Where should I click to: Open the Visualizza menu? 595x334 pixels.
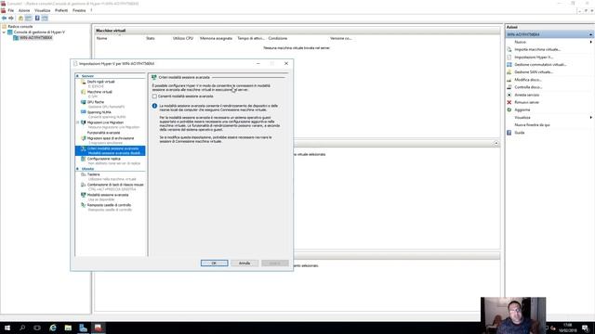(x=42, y=10)
